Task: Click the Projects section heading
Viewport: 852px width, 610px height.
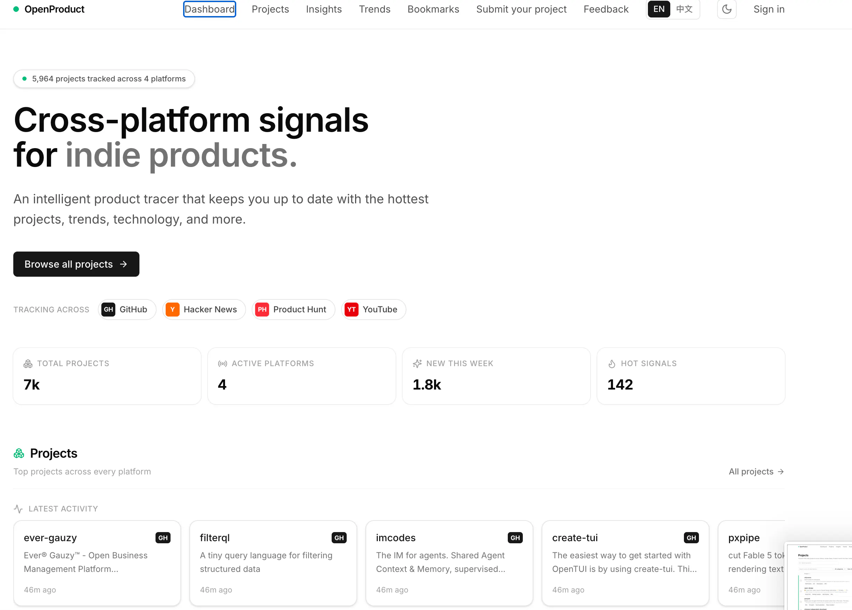Action: 54,454
